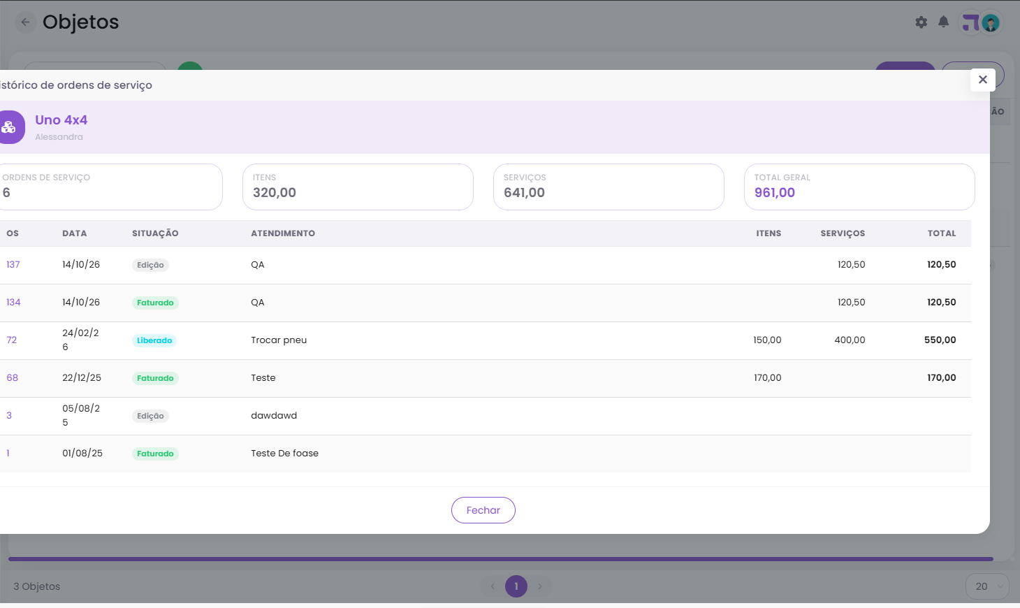Select the Teste De foase attendance text
This screenshot has width=1020, height=608.
point(285,454)
